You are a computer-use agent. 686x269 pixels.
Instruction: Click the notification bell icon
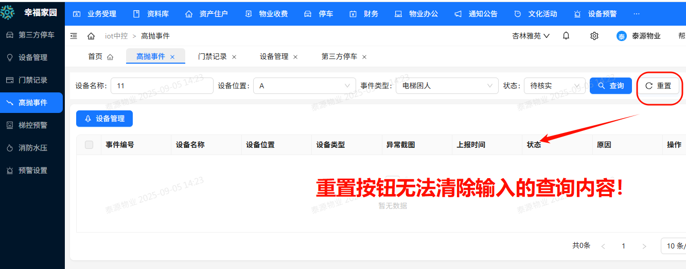pyautogui.click(x=566, y=36)
